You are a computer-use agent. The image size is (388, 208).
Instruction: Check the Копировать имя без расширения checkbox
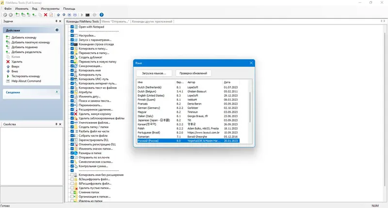72,175
